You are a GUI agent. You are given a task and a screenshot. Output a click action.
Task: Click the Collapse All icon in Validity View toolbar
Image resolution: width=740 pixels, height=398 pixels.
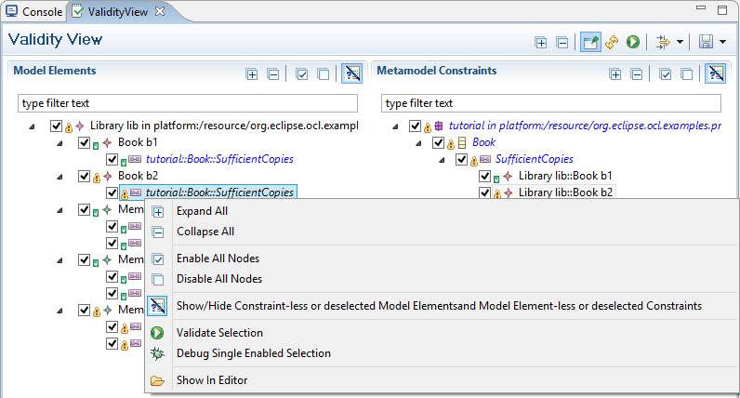[x=562, y=42]
